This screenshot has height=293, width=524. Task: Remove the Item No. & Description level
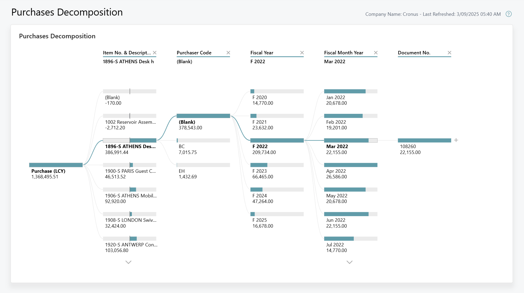(155, 52)
